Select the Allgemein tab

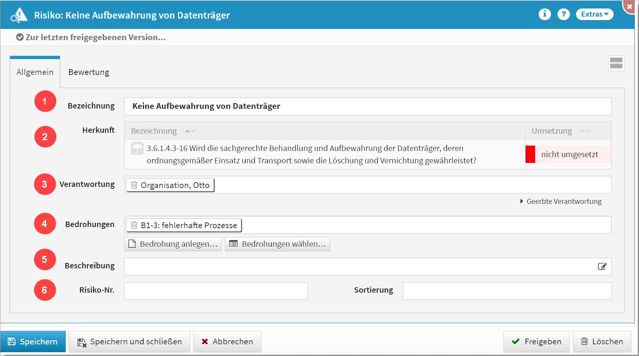(x=35, y=72)
